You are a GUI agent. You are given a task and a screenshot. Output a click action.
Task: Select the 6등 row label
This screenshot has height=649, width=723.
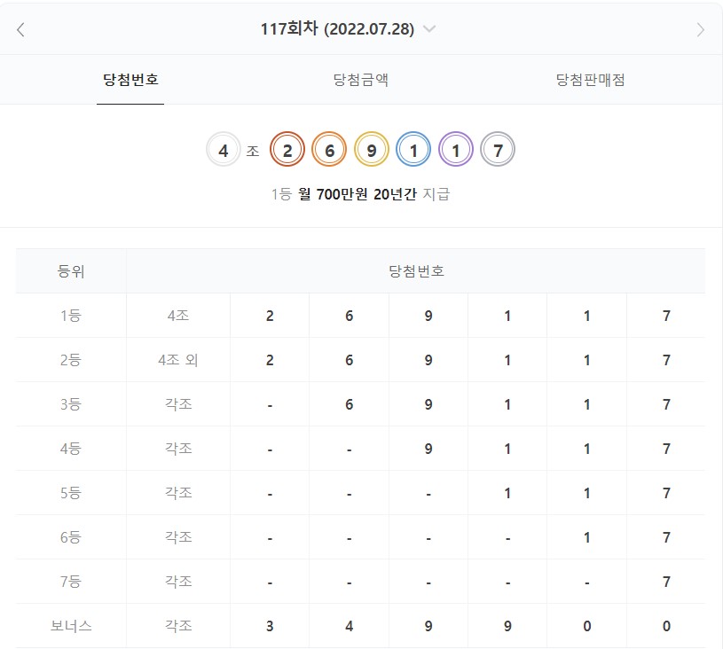[x=71, y=537]
